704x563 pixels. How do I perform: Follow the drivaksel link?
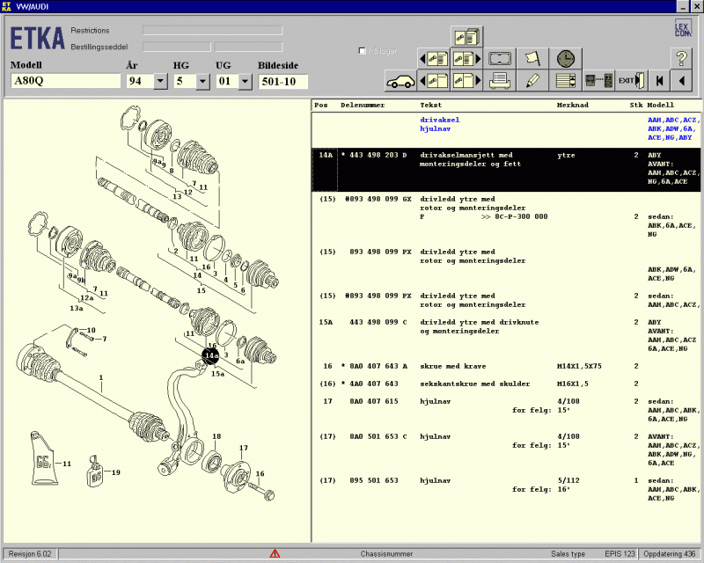(x=439, y=119)
